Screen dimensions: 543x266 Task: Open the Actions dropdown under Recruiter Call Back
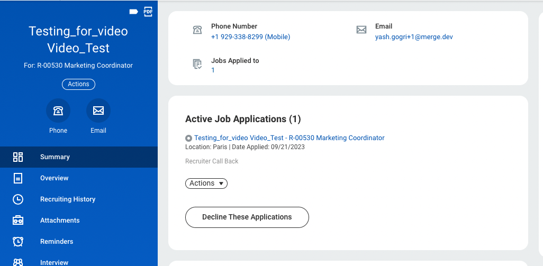206,184
